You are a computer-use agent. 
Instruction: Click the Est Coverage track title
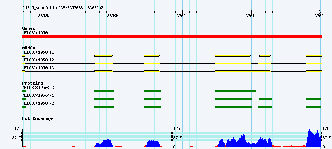(38, 118)
